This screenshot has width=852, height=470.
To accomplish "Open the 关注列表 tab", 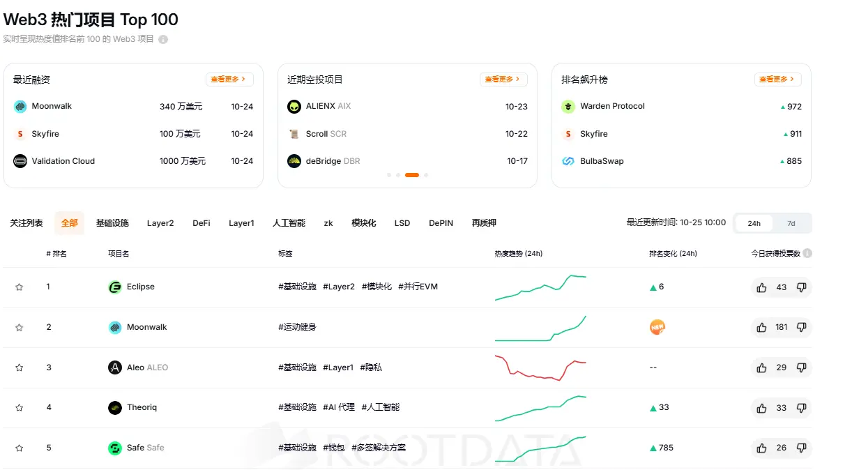I will (26, 222).
